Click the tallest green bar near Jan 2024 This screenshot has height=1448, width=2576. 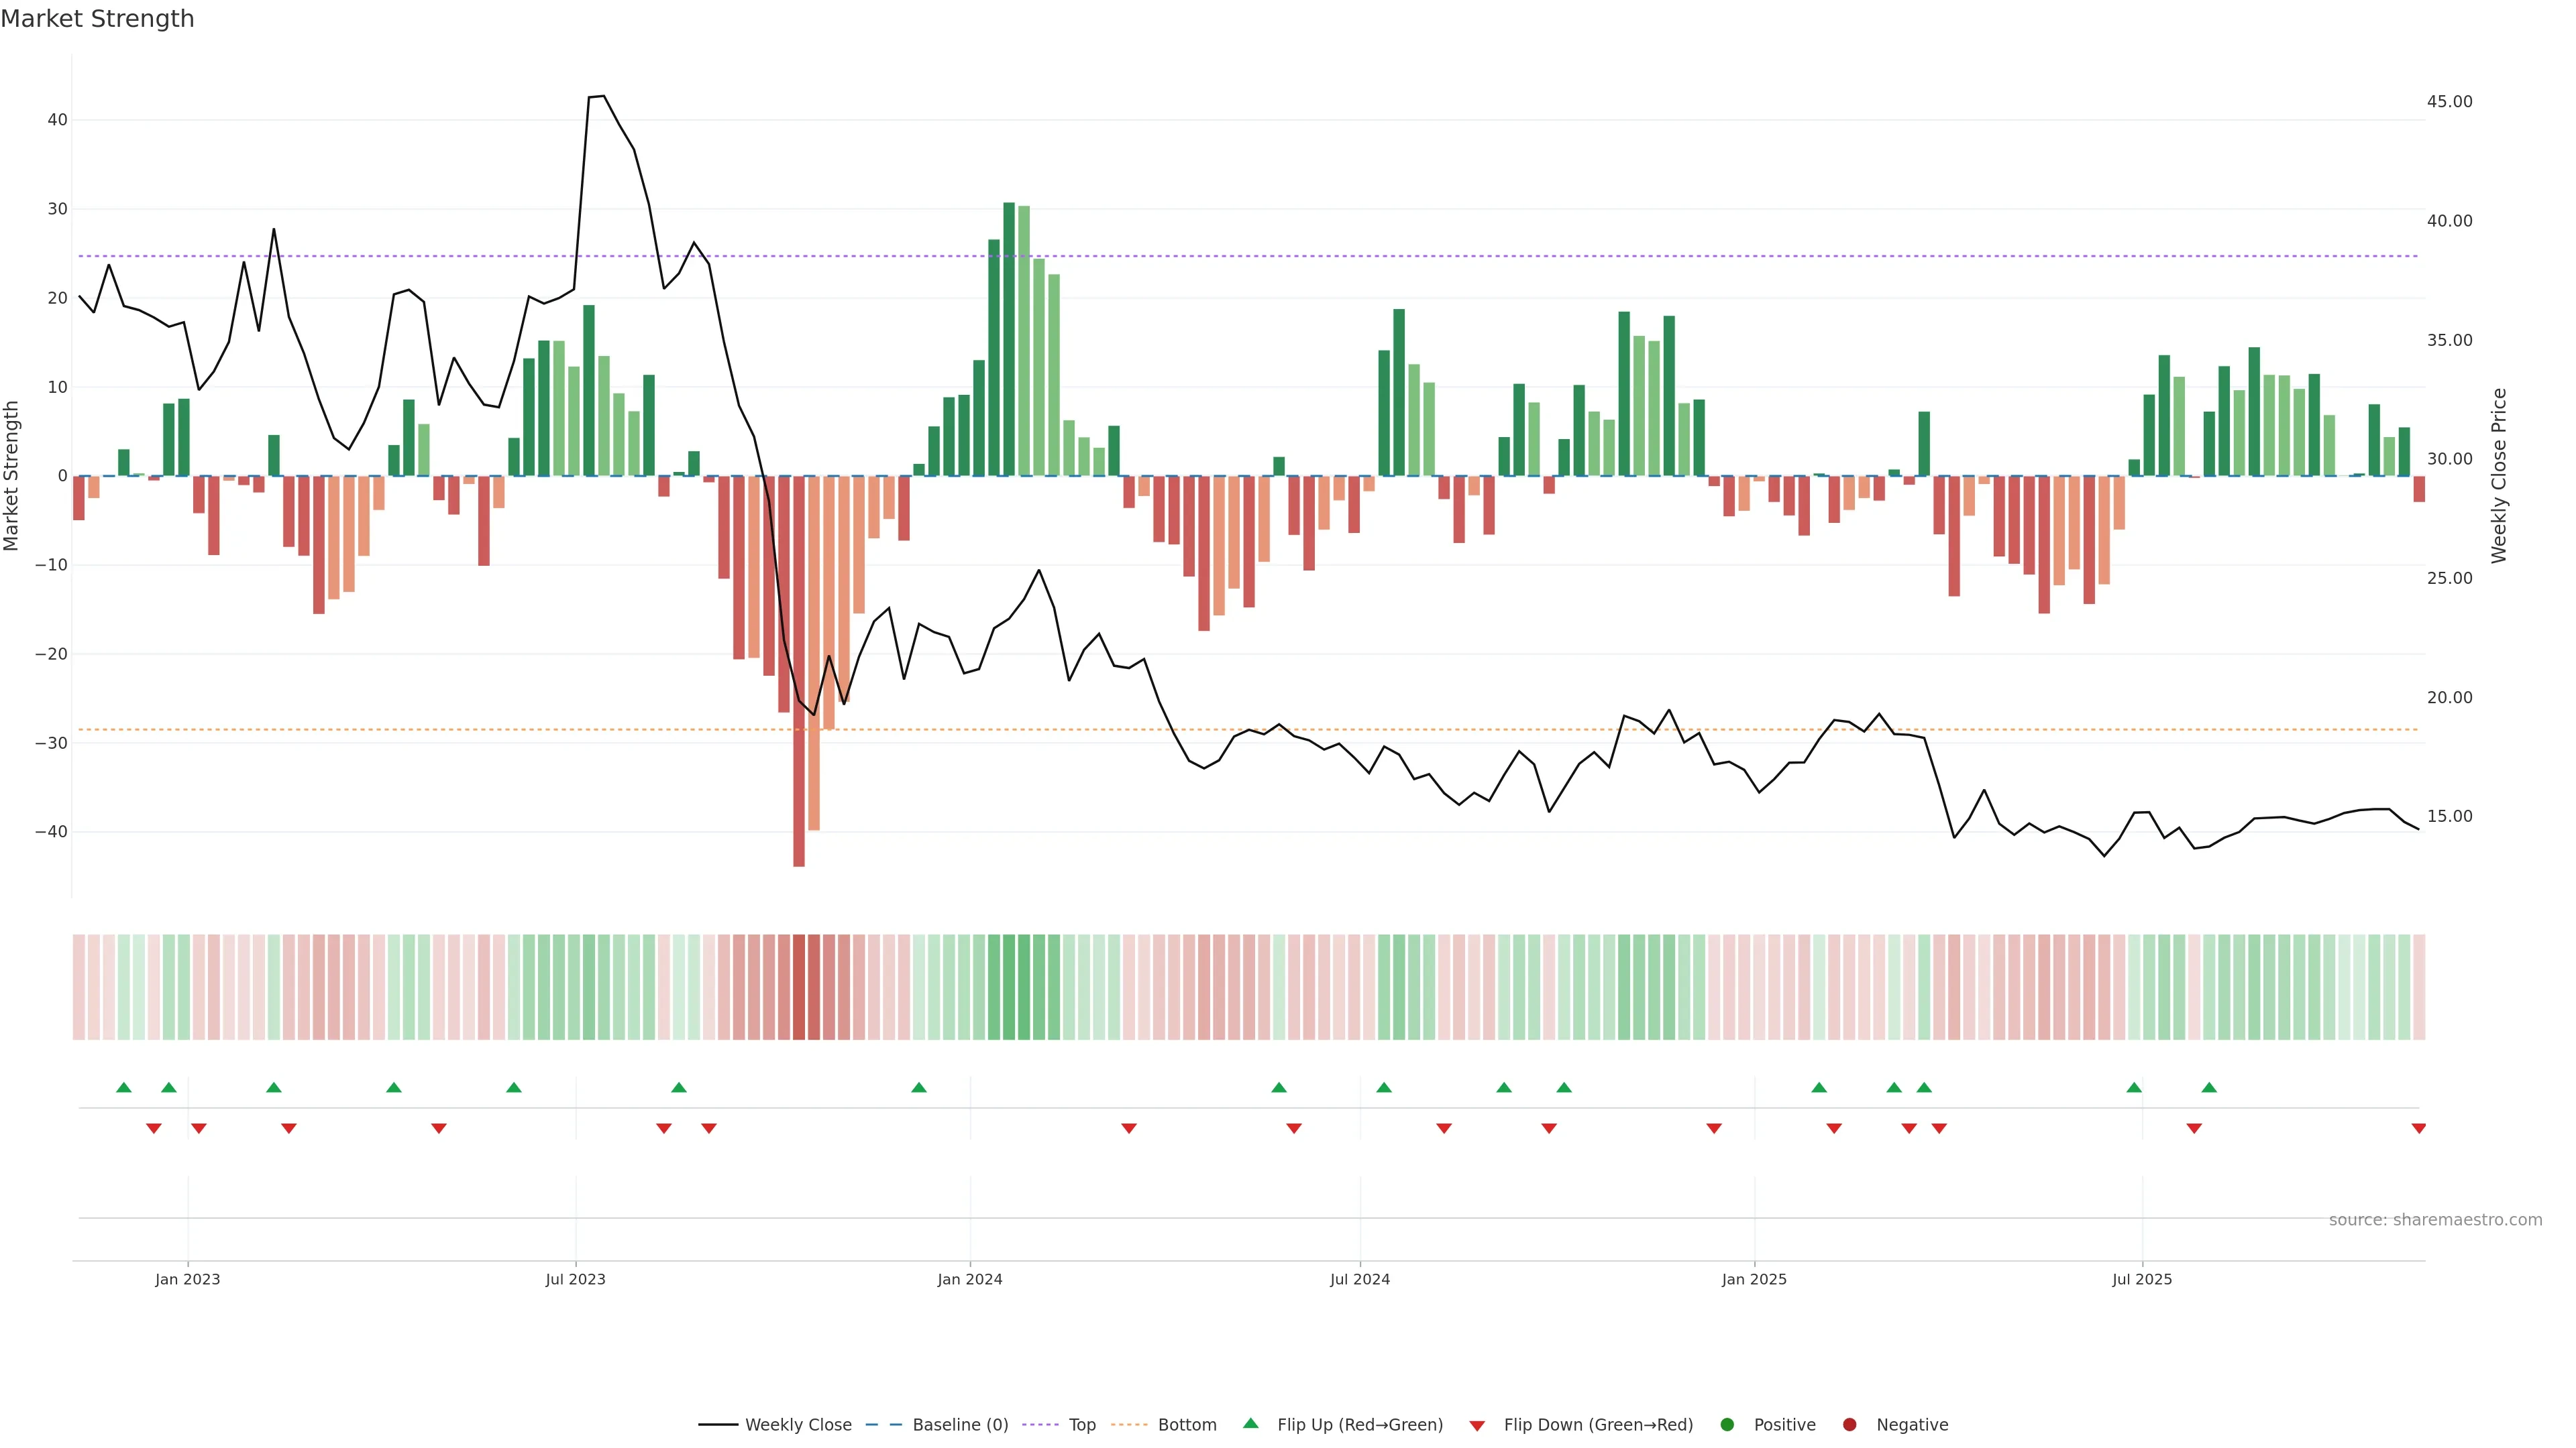1009,340
